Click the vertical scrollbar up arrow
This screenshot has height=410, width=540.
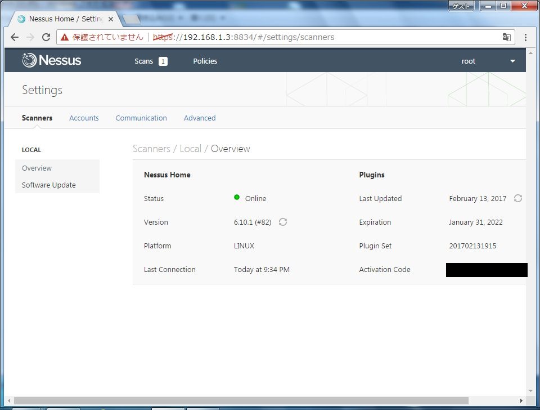[530, 53]
